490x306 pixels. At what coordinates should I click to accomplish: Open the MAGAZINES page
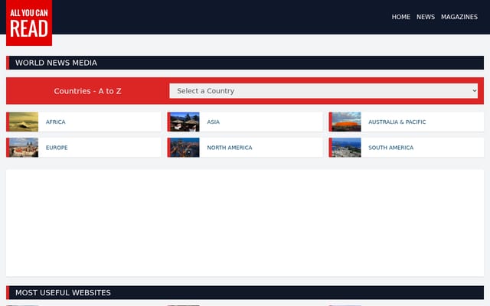459,17
